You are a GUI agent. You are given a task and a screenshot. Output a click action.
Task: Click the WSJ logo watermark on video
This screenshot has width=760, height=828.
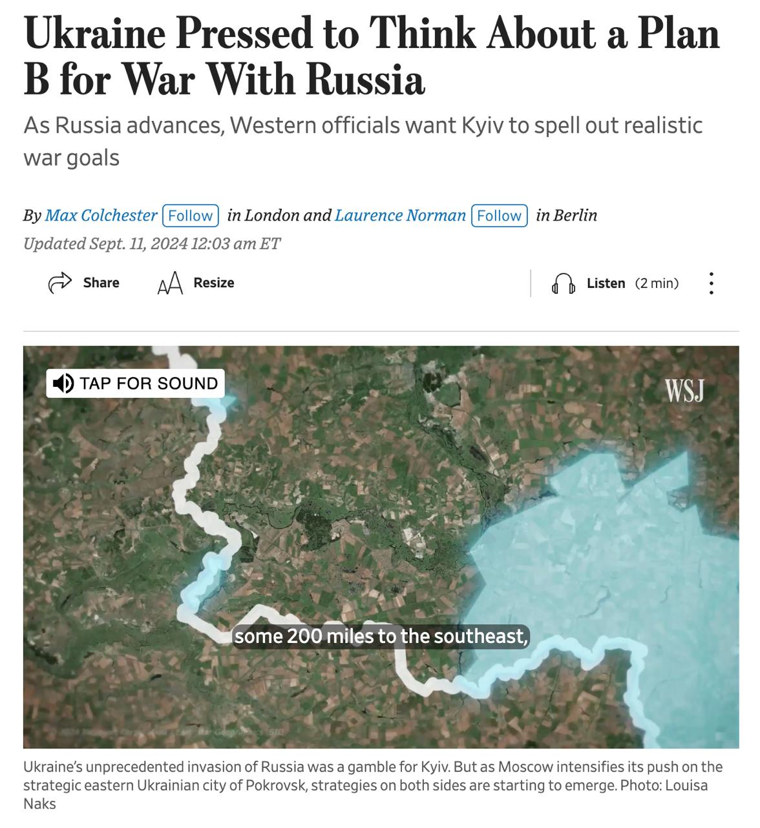click(x=684, y=391)
